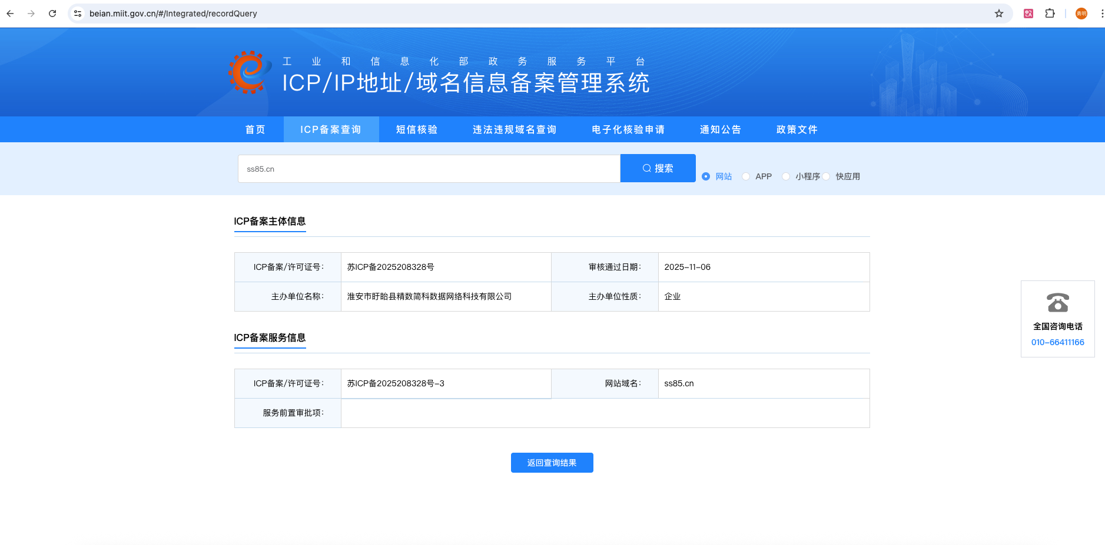Open the Chrome three-dot menu
The width and height of the screenshot is (1105, 545).
coord(1101,14)
